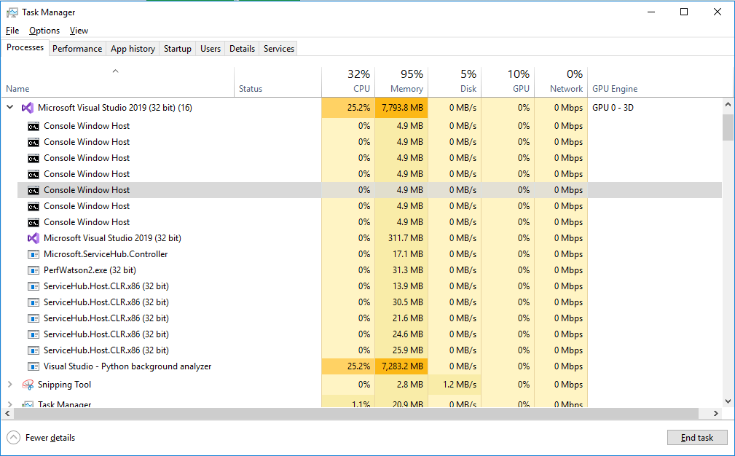The height and width of the screenshot is (456, 735).
Task: Click a ServiceHub.Host.CLR.x86 process icon
Action: coord(33,286)
